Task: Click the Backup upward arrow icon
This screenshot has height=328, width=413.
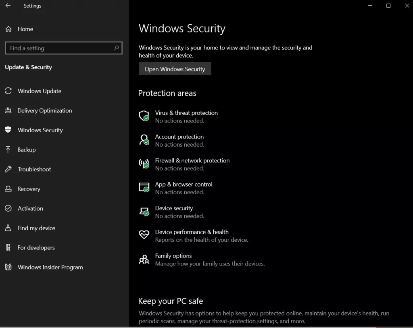Action: tap(8, 149)
